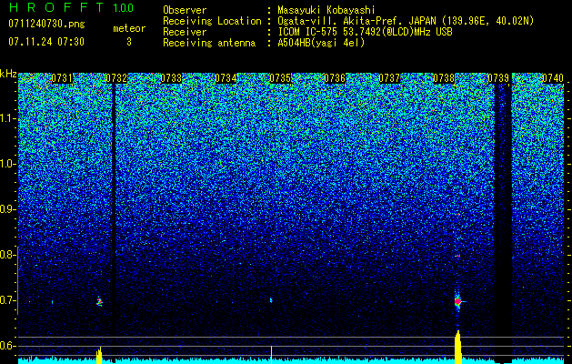Click the 0732 time marker
The width and height of the screenshot is (572, 364).
pyautogui.click(x=116, y=78)
